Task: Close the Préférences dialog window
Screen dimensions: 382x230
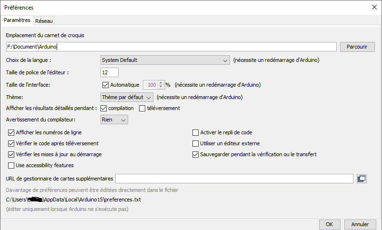Action: pyautogui.click(x=373, y=7)
